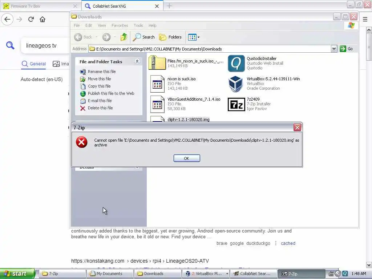The height and width of the screenshot is (279, 372).
Task: Click the Windows Start button
Action: click(17, 274)
